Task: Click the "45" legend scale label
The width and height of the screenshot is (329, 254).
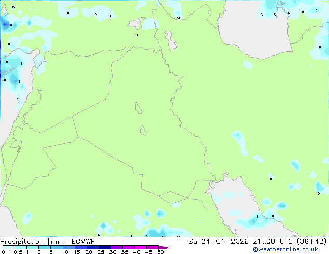Action: click(148, 252)
